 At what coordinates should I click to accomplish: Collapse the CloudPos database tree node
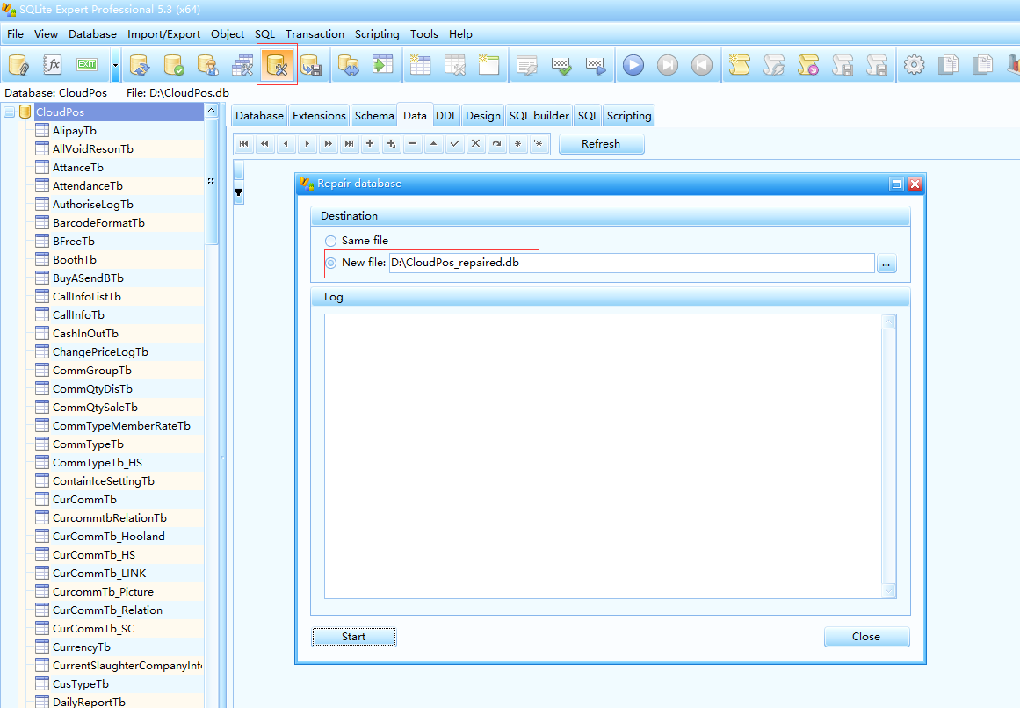click(x=9, y=112)
